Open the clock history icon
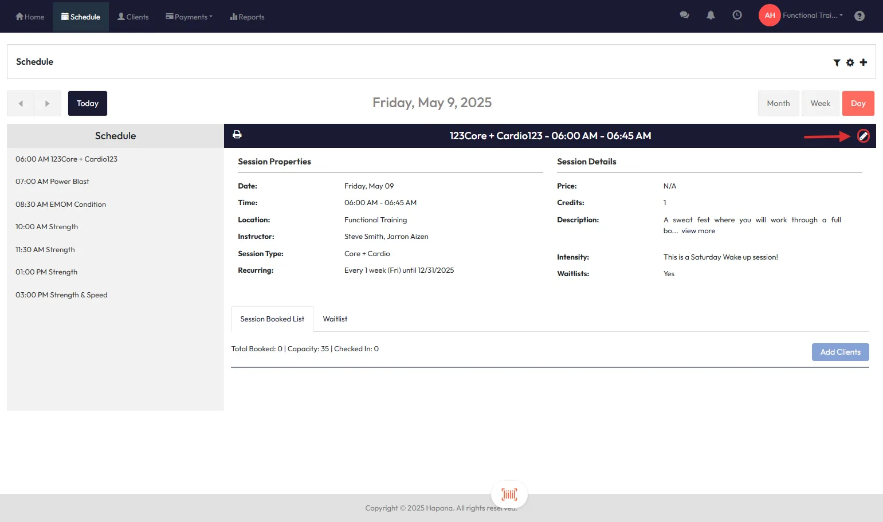This screenshot has height=522, width=883. (x=737, y=15)
